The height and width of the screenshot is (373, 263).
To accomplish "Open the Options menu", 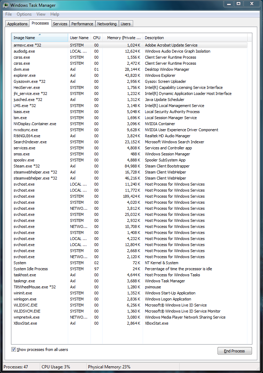I will coord(24,14).
